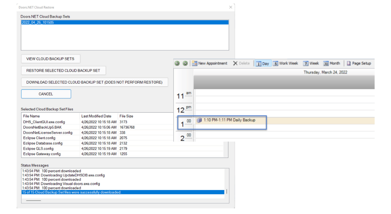391x214 pixels.
Task: Select backup set 2022_04_26_101505
Action: coord(38,22)
